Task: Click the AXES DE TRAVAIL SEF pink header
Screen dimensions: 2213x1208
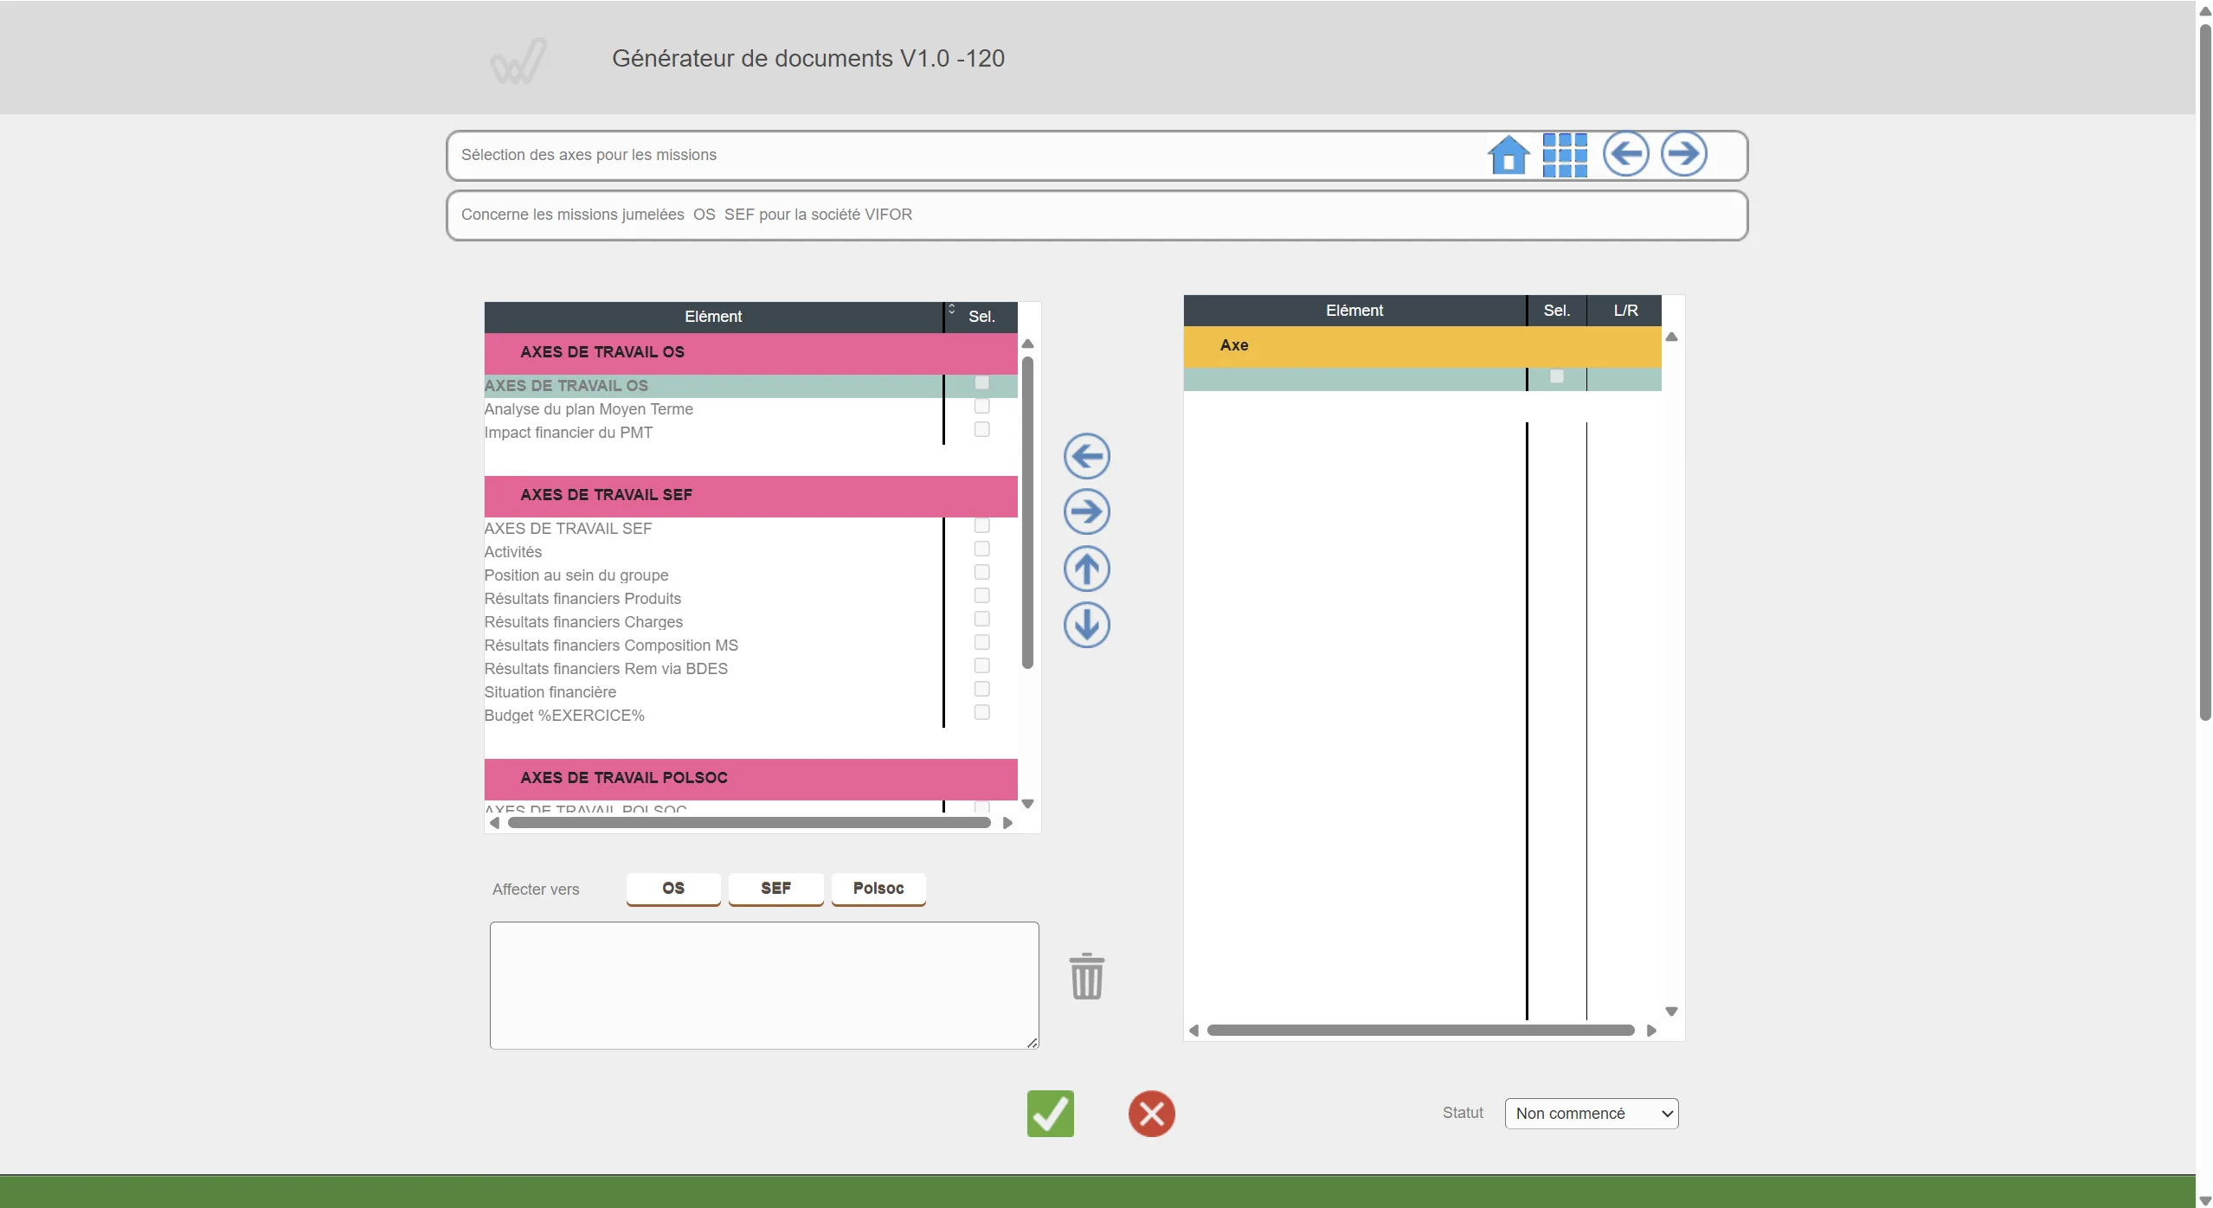Action: 750,495
